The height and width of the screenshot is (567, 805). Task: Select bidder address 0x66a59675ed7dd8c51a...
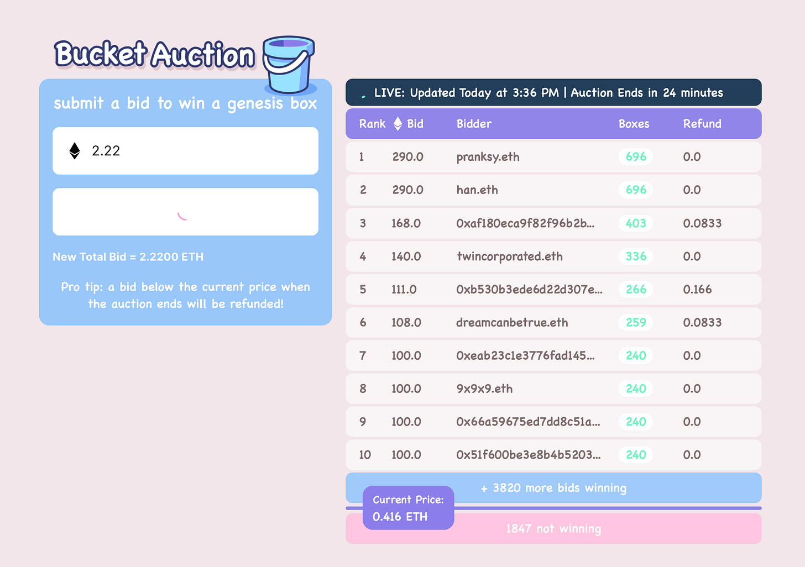(528, 422)
